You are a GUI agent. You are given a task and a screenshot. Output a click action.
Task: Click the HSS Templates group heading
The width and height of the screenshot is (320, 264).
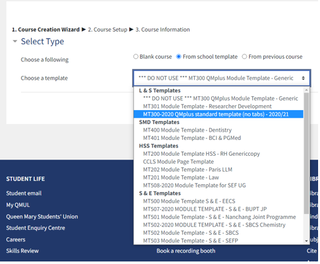pos(159,146)
